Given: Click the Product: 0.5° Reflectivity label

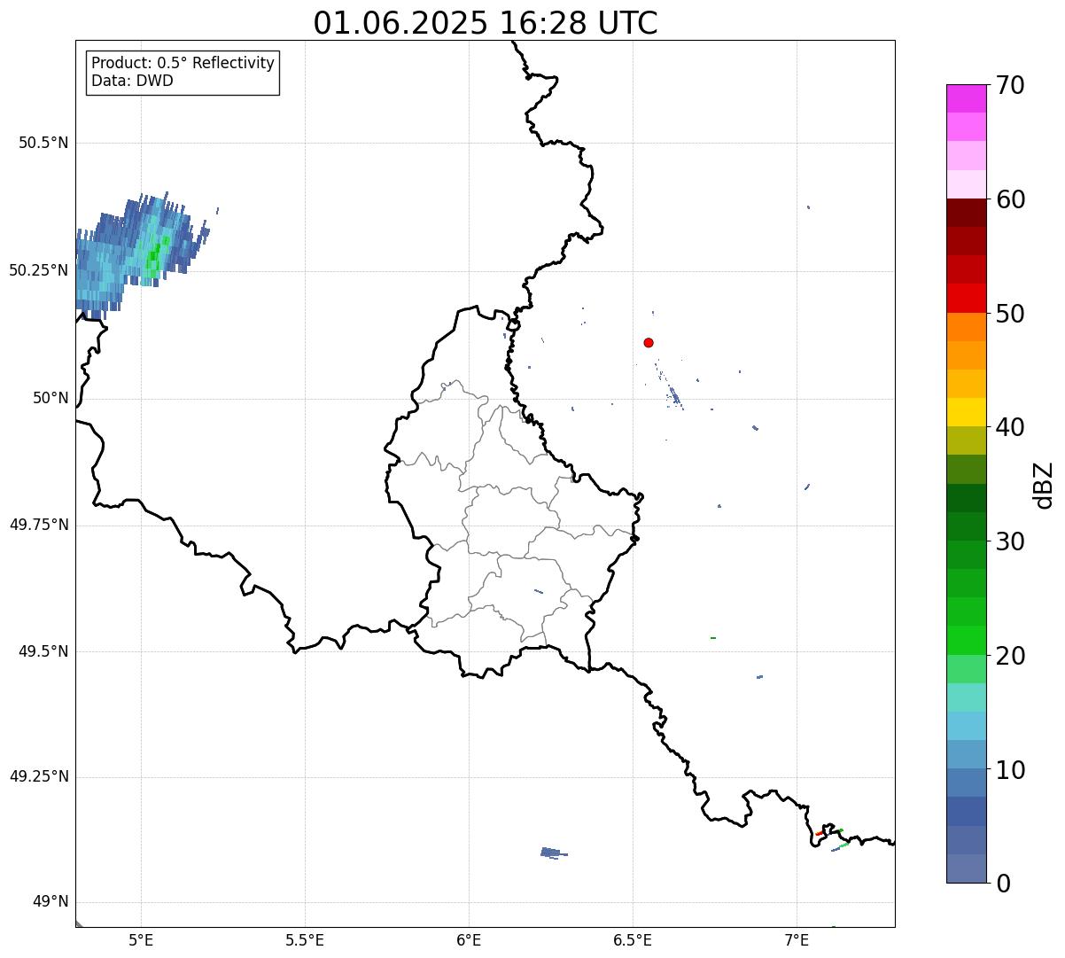Looking at the screenshot, I should click(x=183, y=63).
